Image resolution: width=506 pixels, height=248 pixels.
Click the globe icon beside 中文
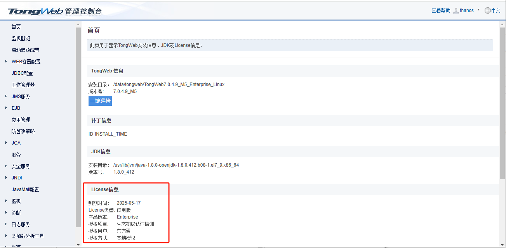click(488, 10)
